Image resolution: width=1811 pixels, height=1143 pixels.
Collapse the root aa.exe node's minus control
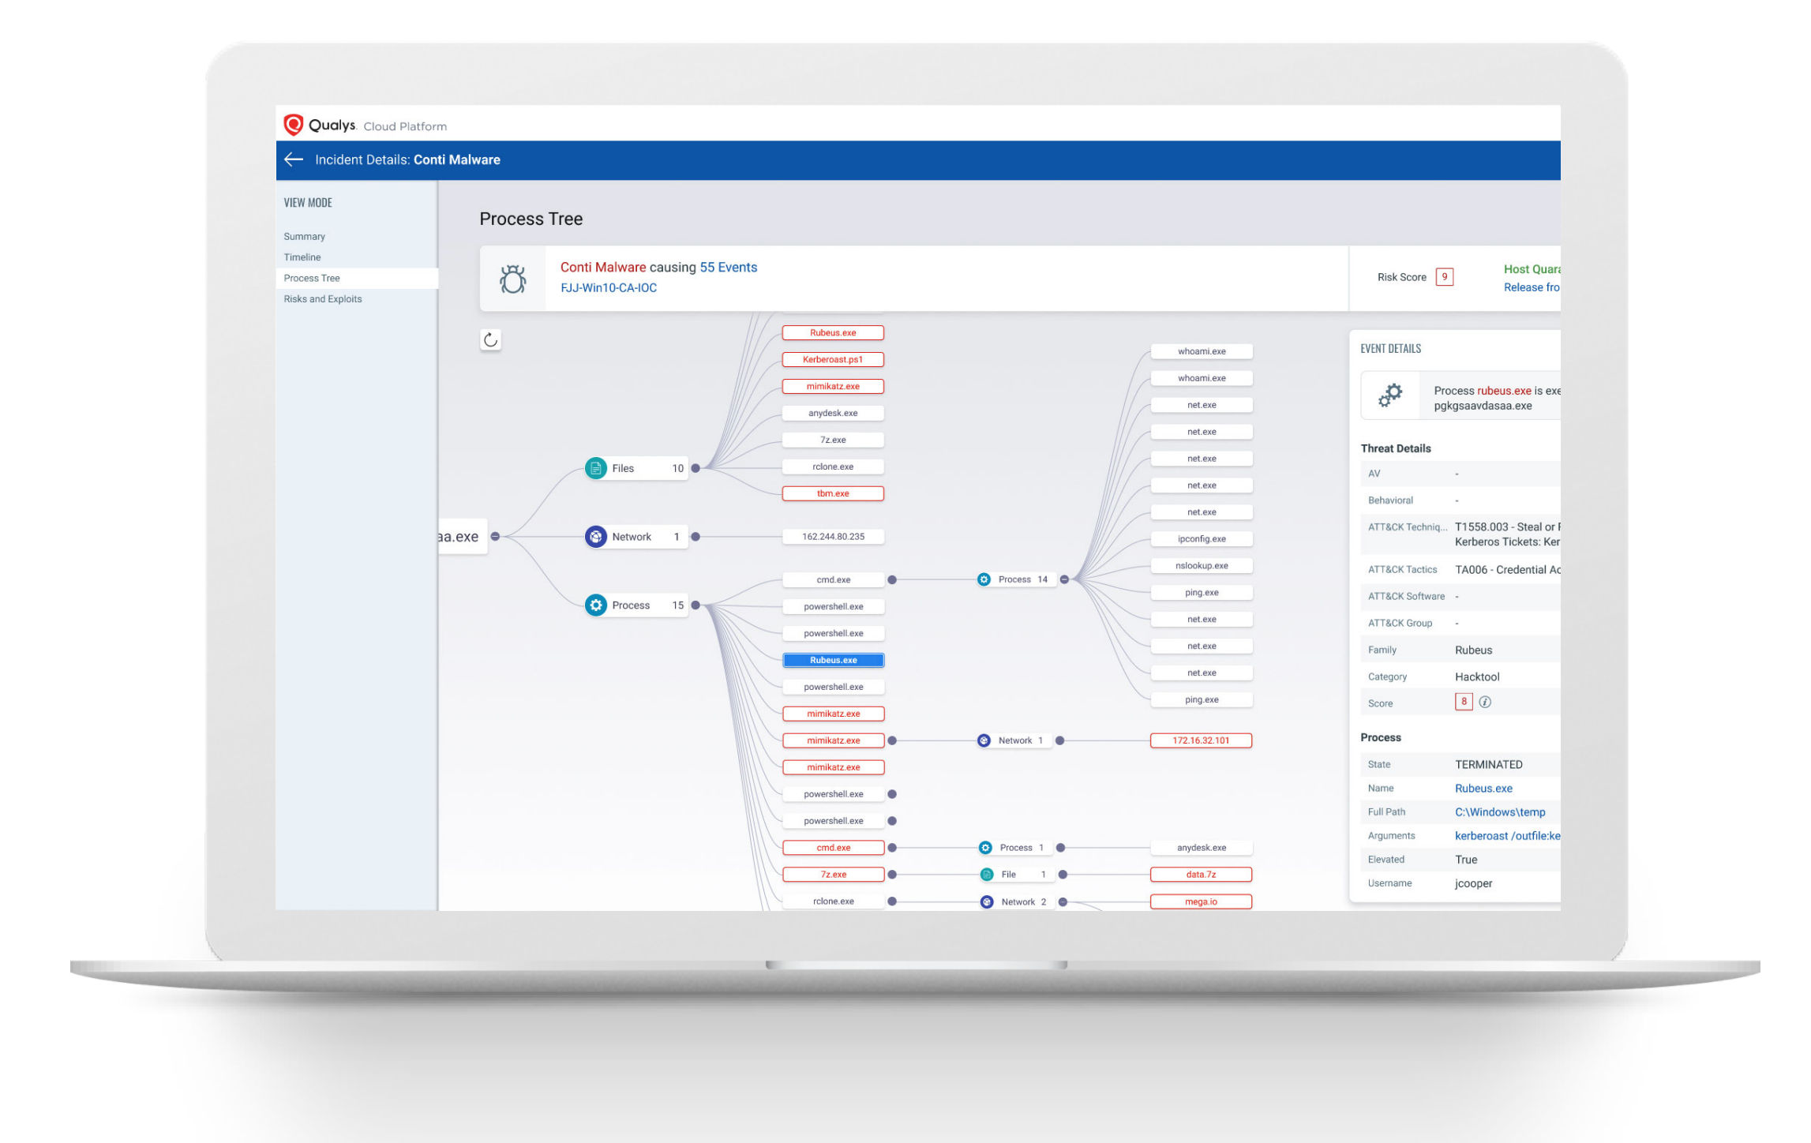coord(496,536)
